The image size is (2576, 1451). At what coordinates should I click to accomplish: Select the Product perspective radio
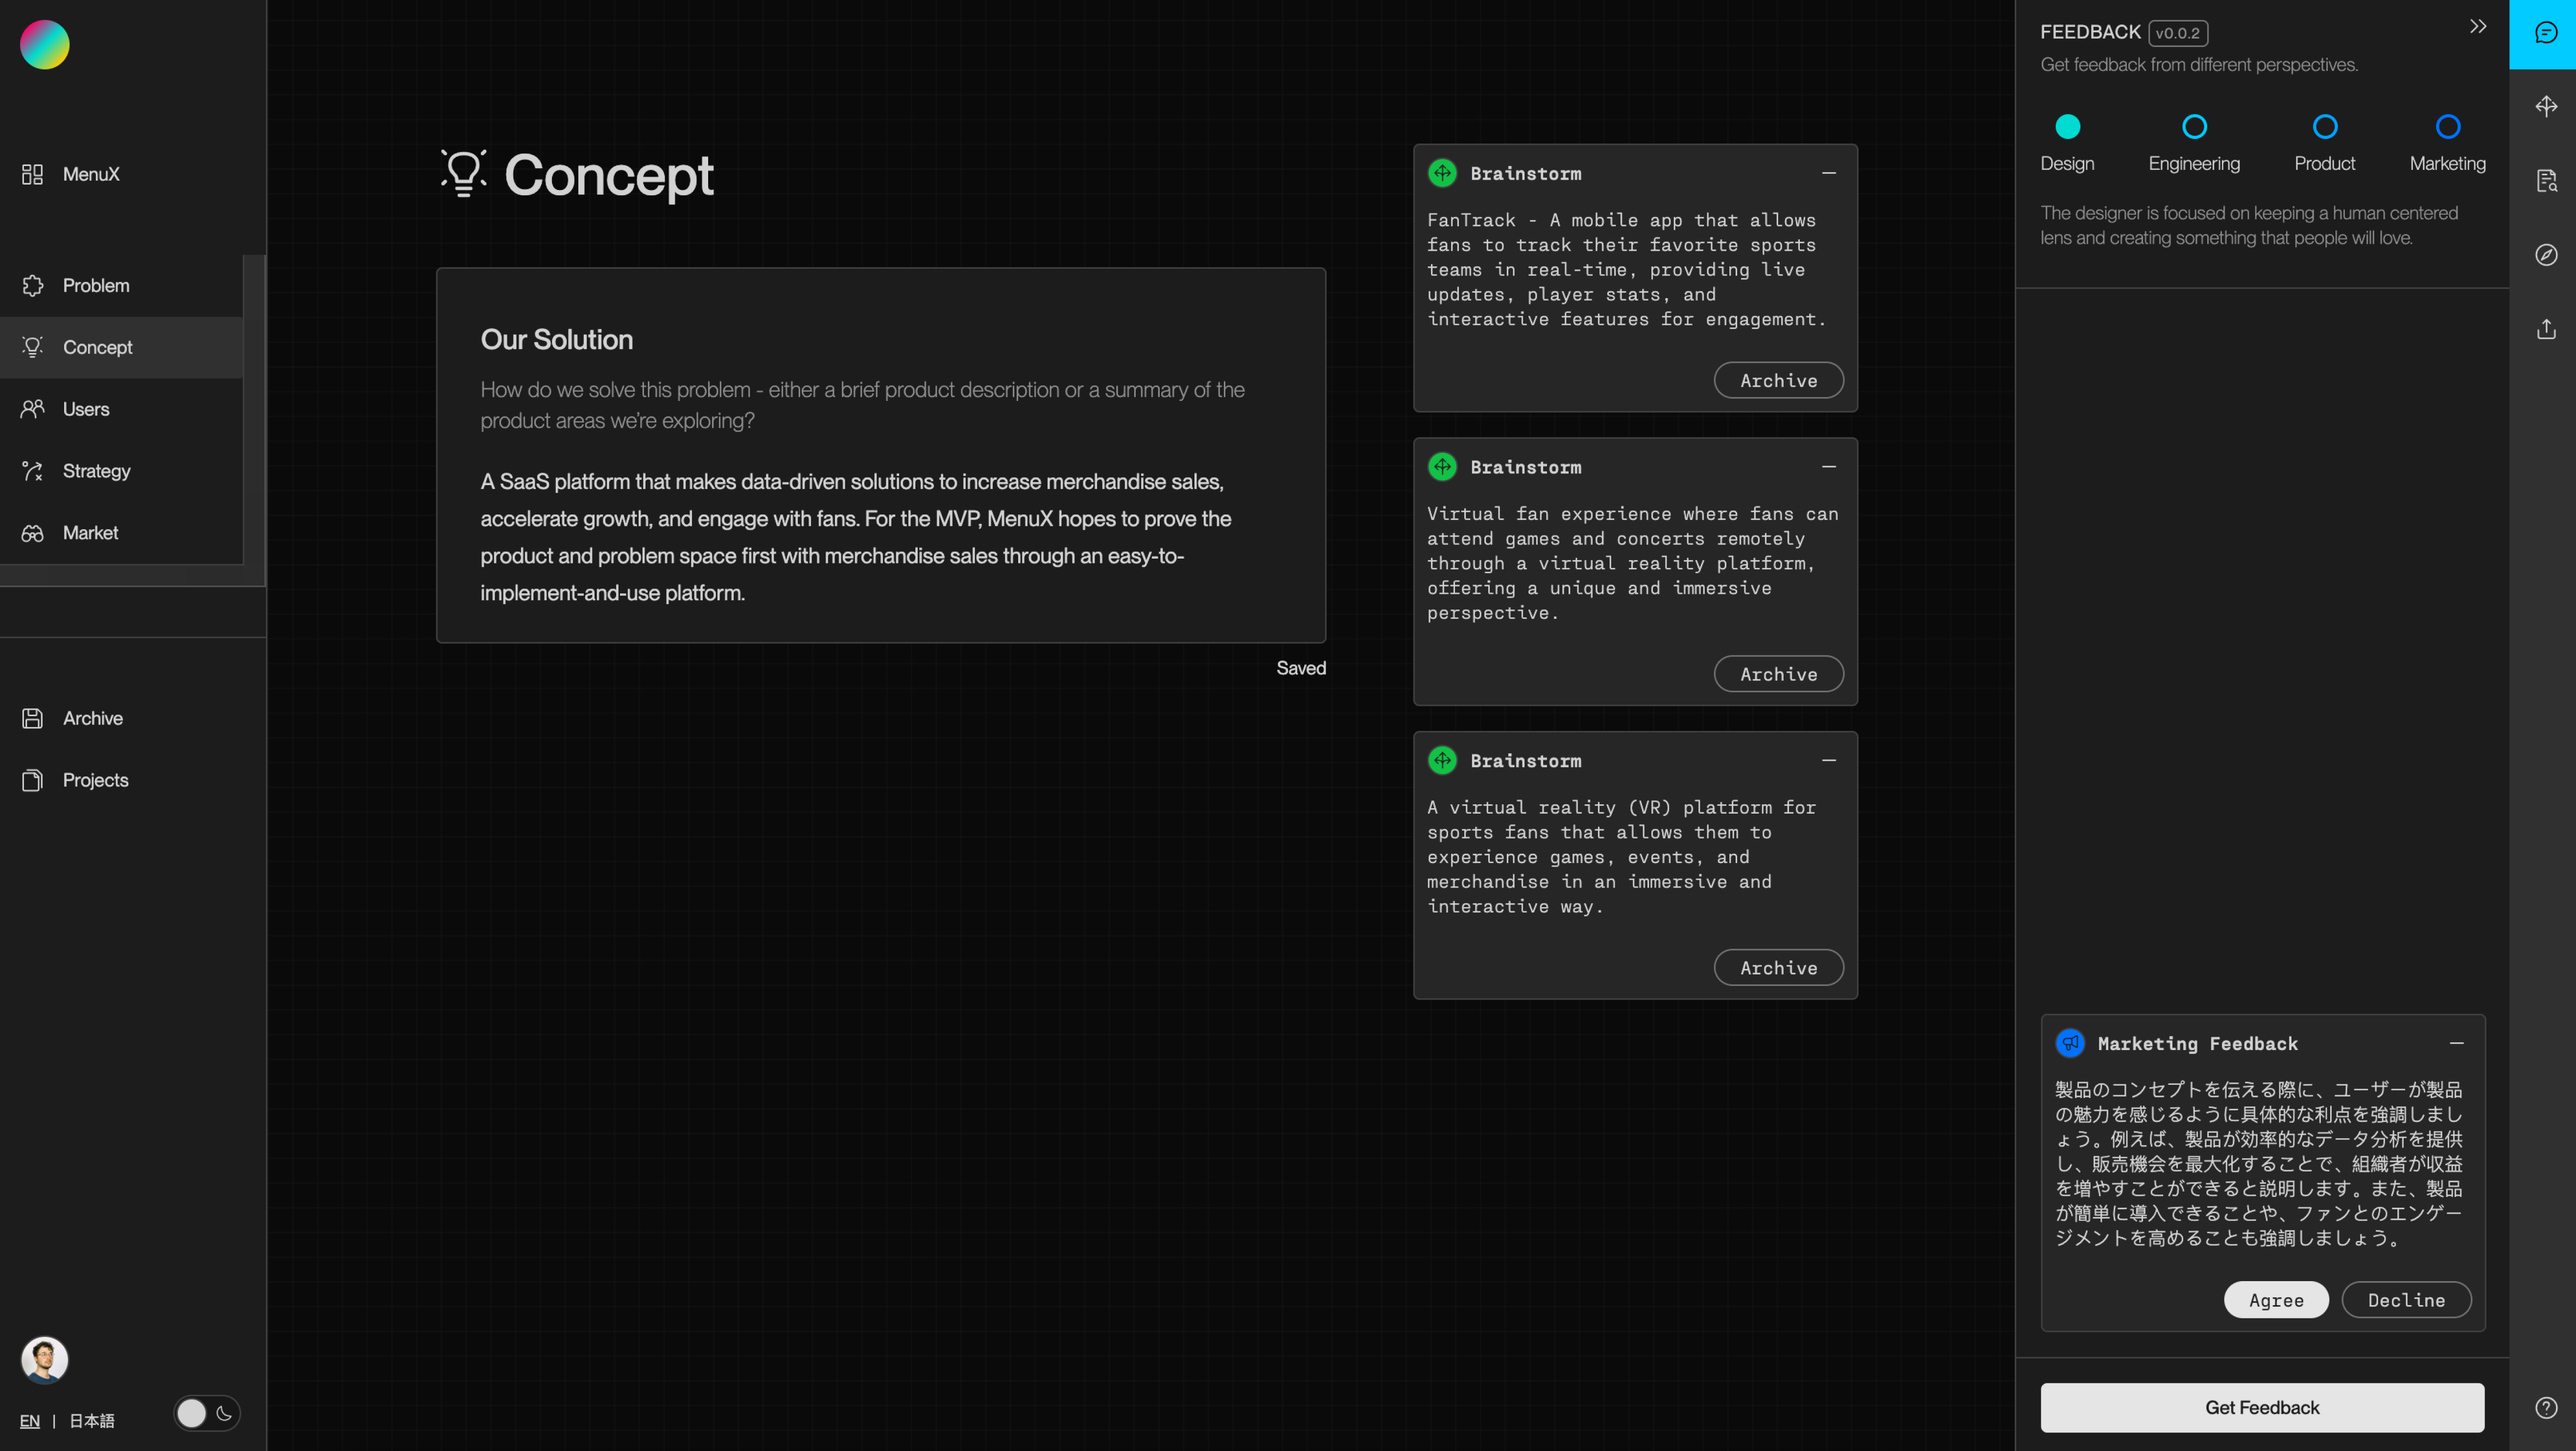(x=2325, y=127)
